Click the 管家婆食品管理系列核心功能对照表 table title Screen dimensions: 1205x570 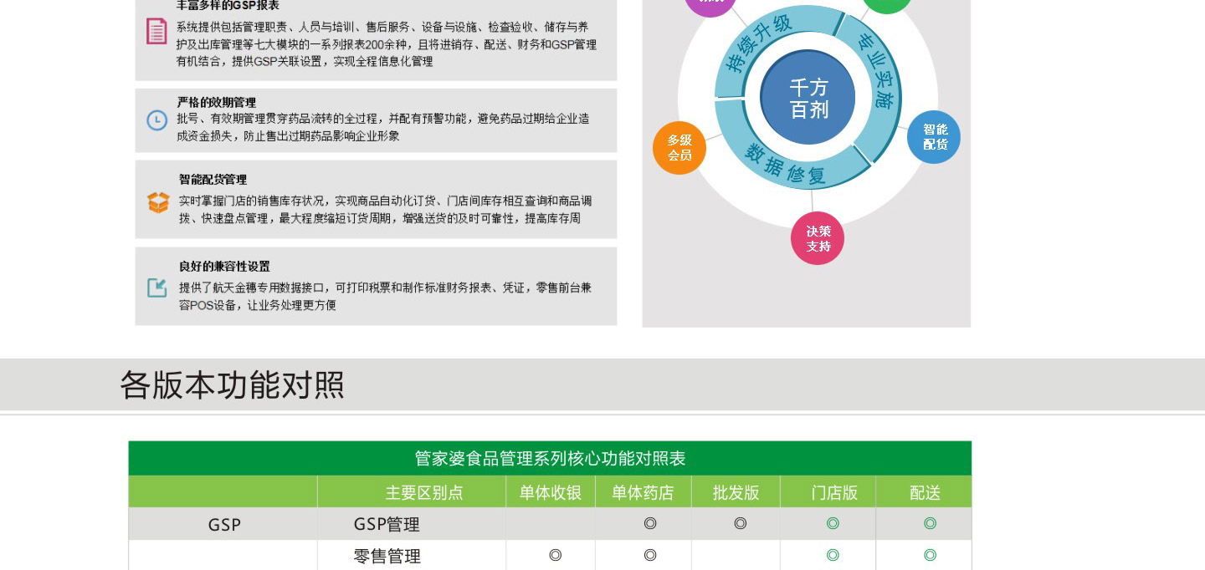550,459
